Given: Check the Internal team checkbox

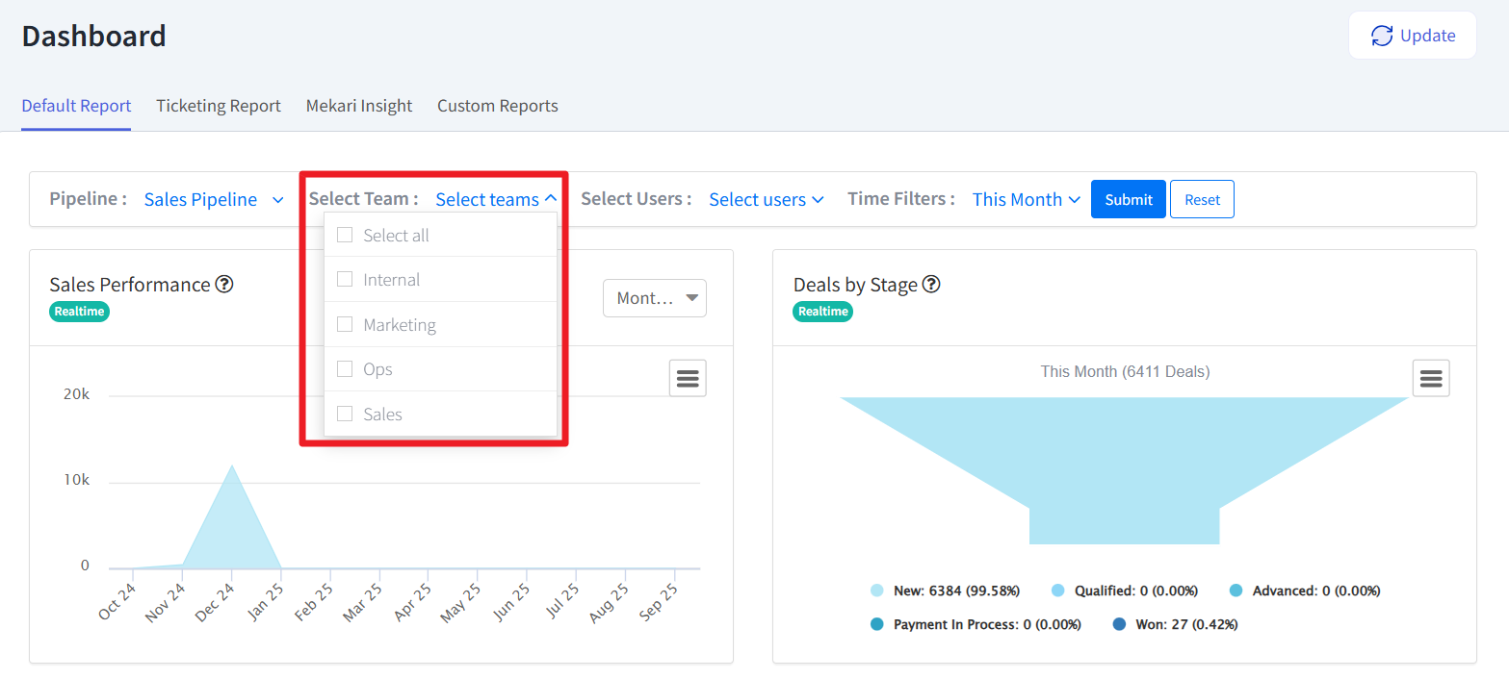Looking at the screenshot, I should (345, 280).
